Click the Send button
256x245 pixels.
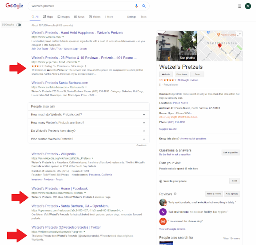(234, 181)
